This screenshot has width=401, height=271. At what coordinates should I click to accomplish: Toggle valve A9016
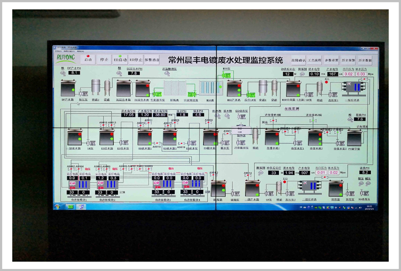click(103, 125)
